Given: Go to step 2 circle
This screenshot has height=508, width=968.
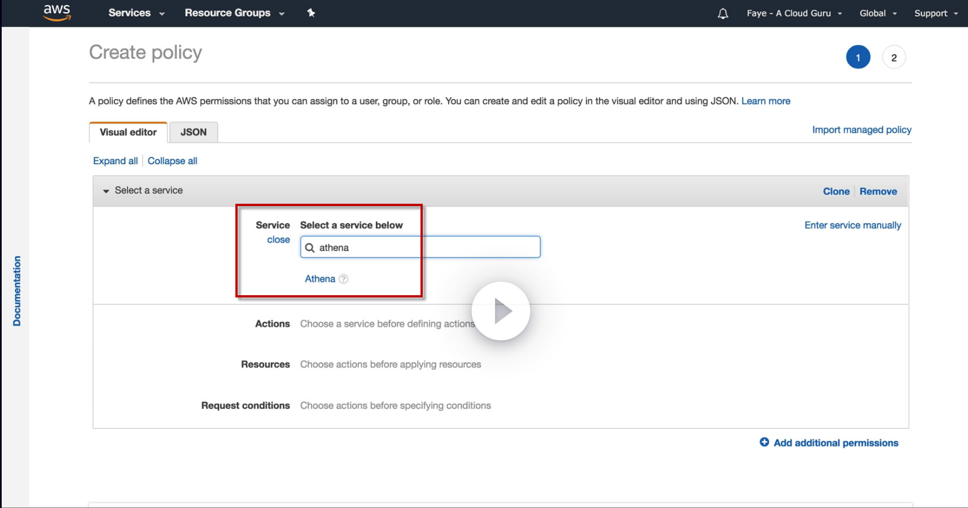Looking at the screenshot, I should coord(893,58).
